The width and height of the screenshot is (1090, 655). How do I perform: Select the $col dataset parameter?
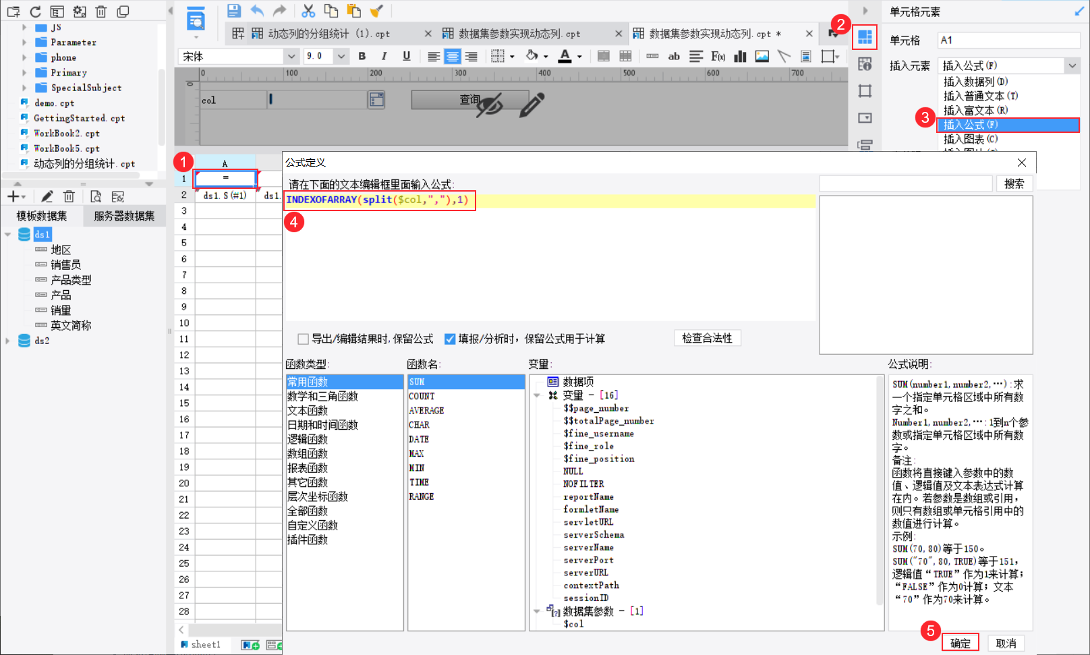tap(574, 624)
